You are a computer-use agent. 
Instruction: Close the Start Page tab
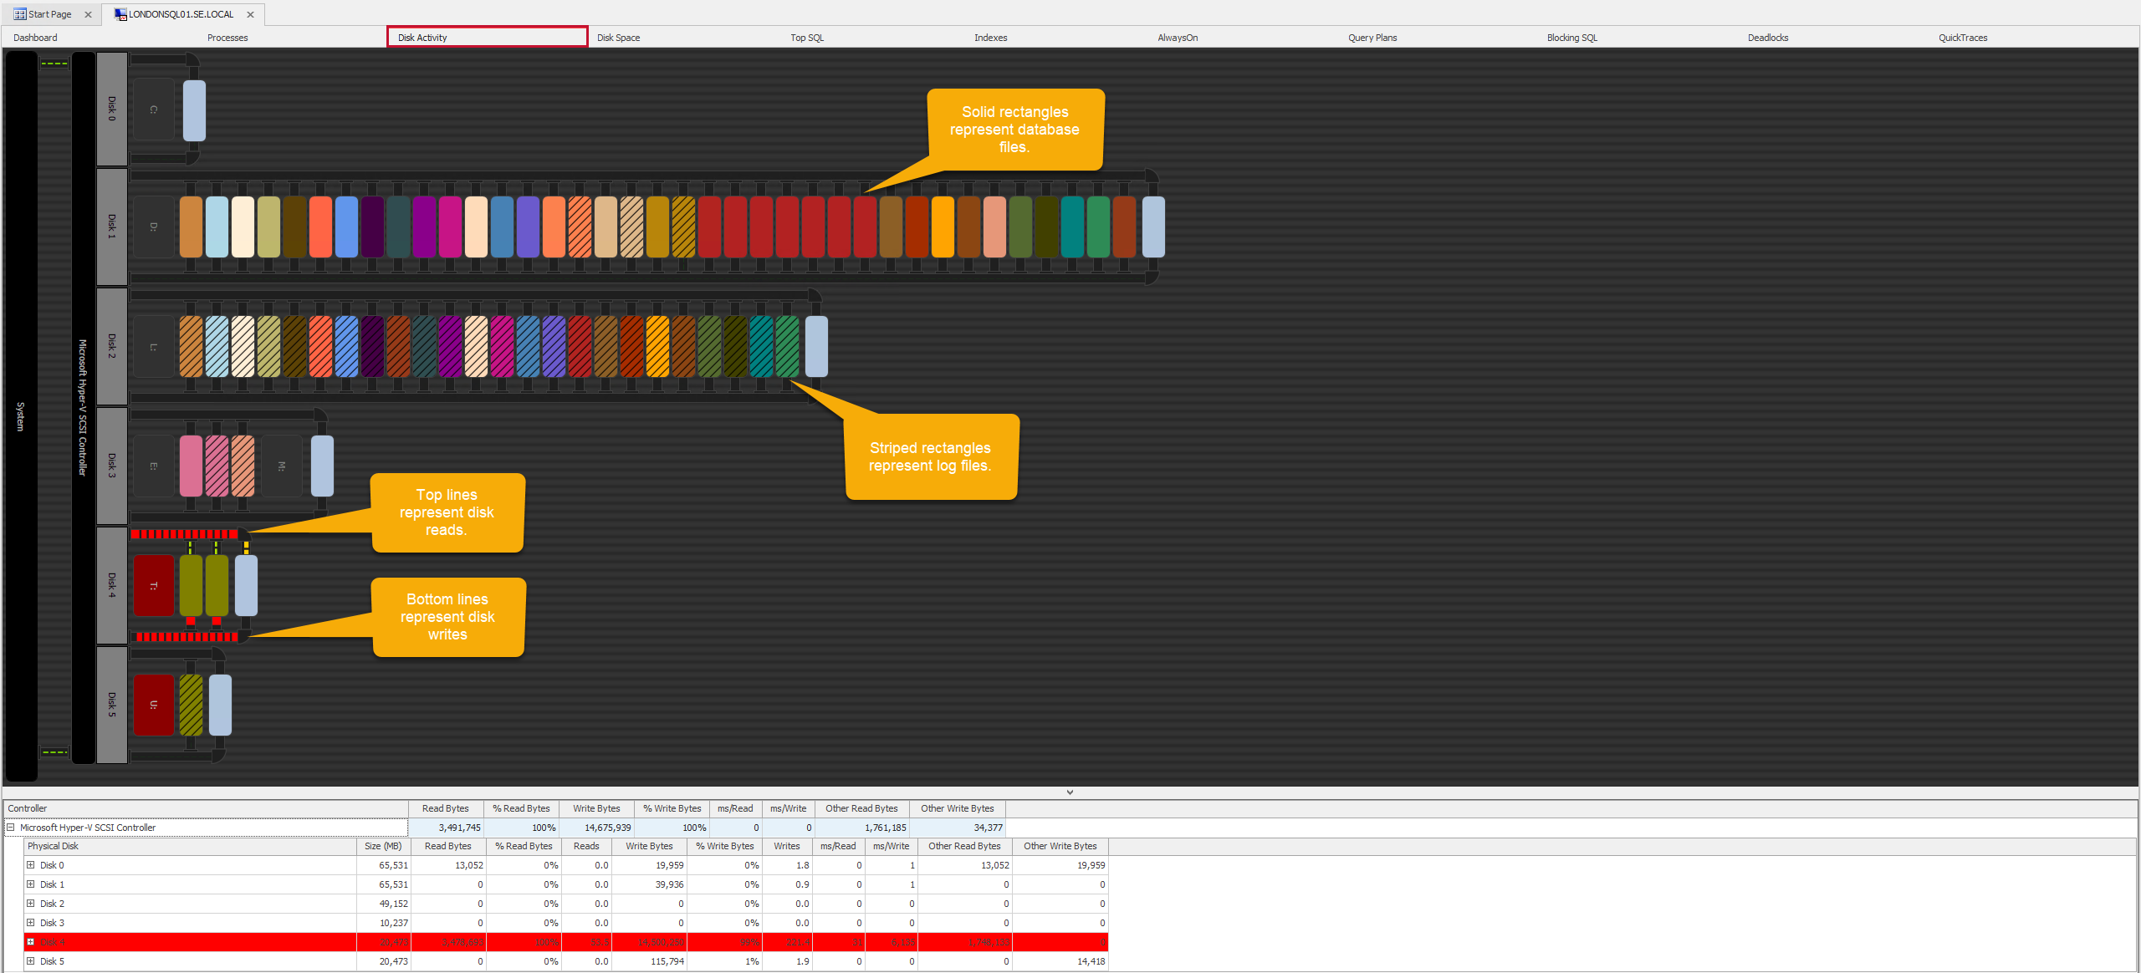pyautogui.click(x=88, y=13)
